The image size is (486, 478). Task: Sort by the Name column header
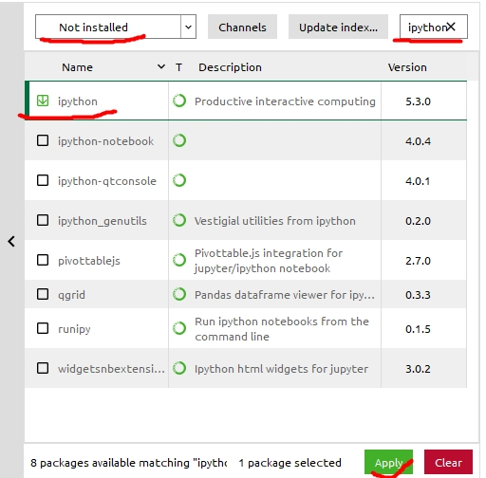pyautogui.click(x=77, y=67)
